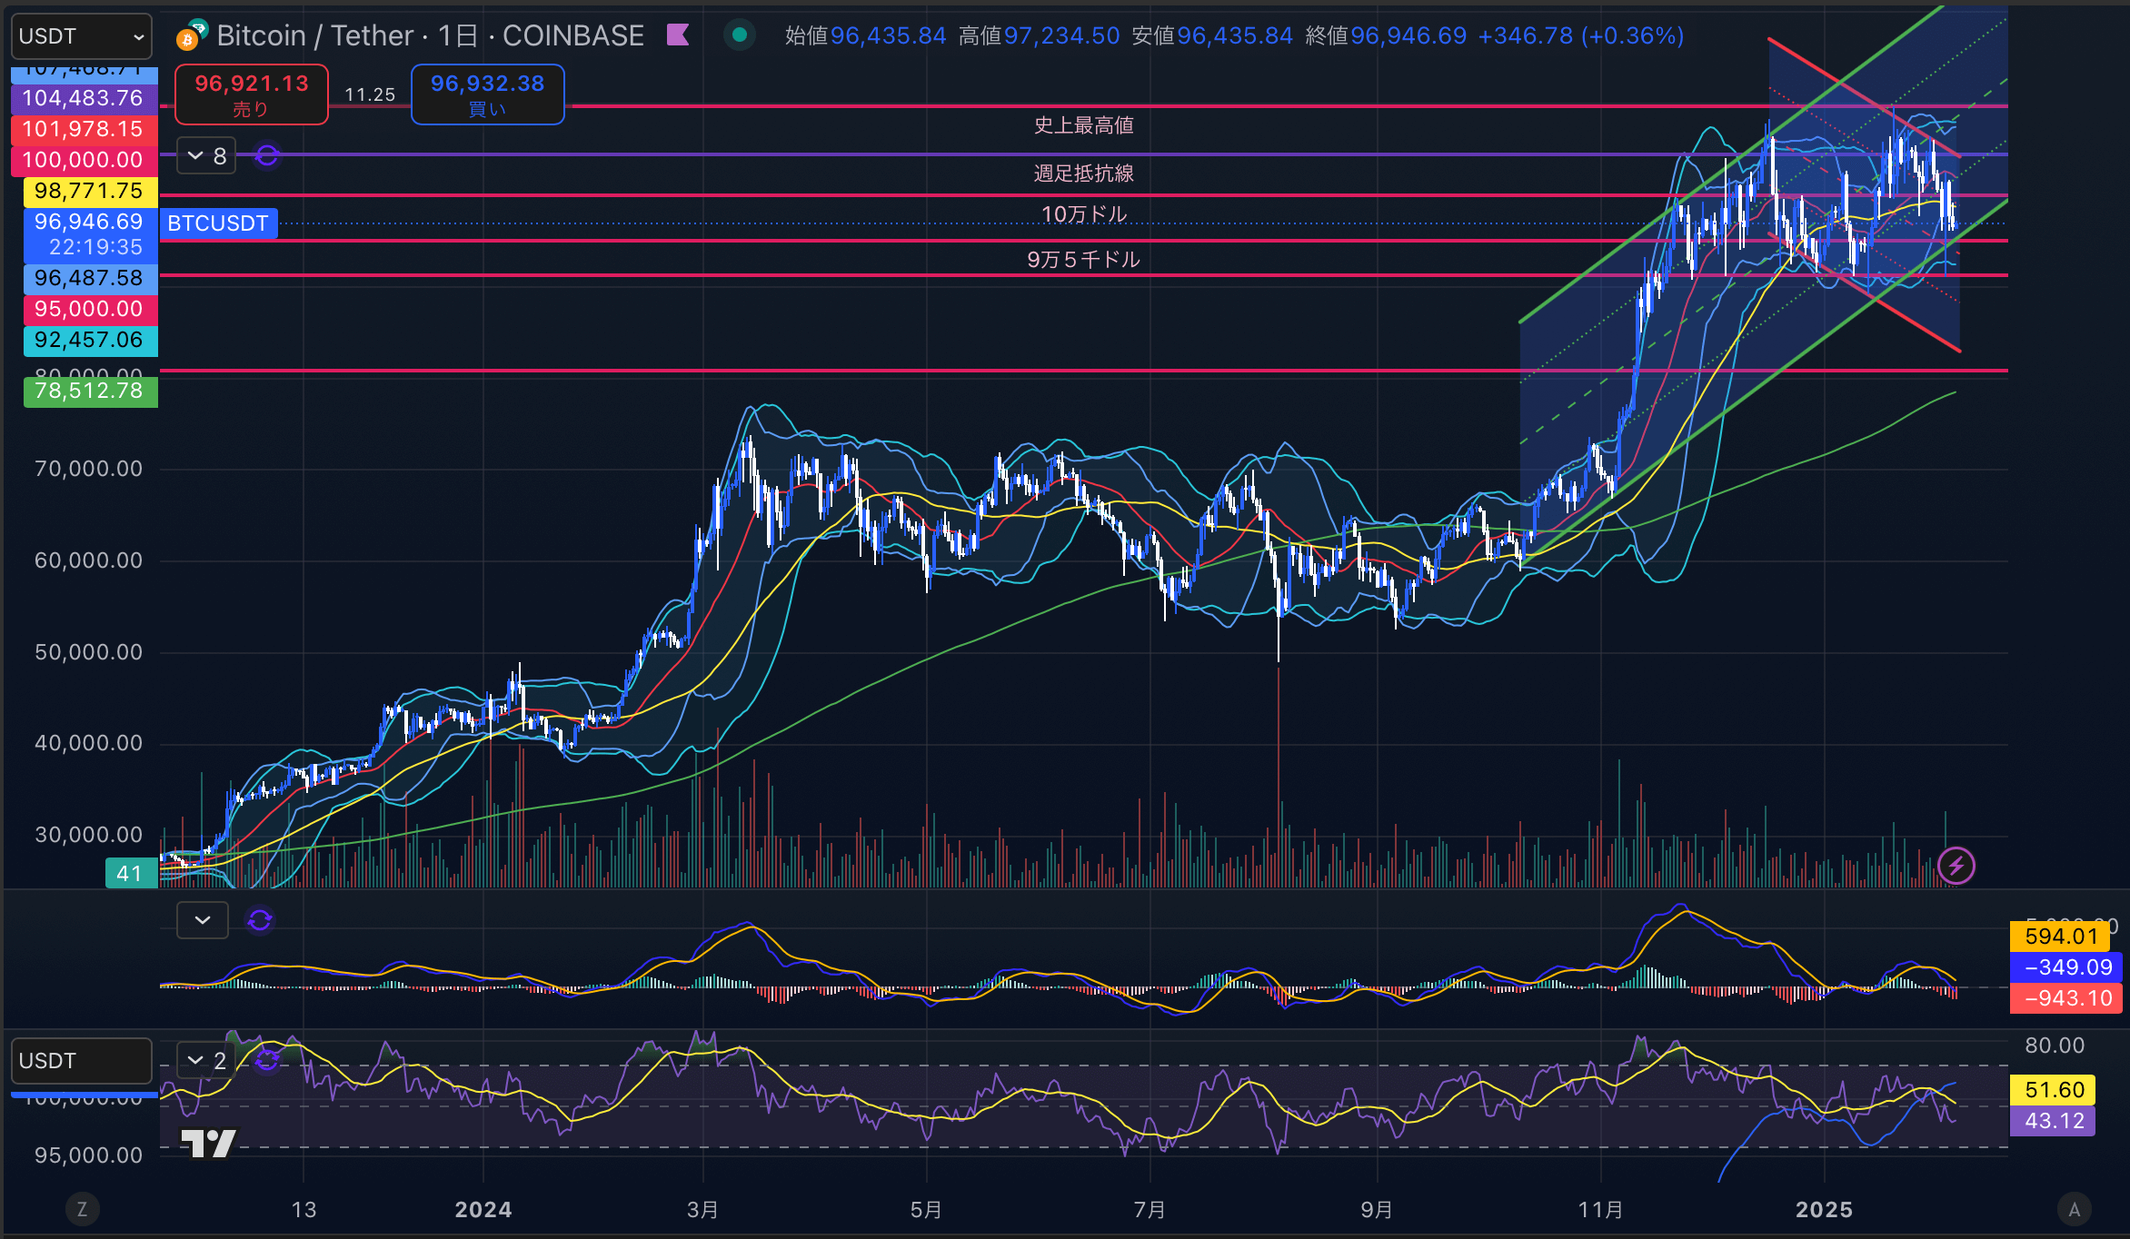Click the MACD 594.01 value label

(x=2060, y=937)
